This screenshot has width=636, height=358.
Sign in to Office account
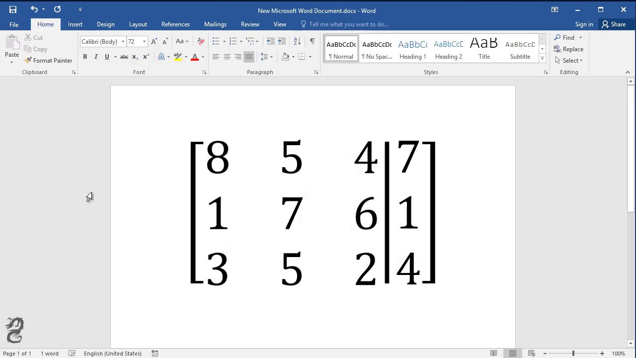point(584,24)
